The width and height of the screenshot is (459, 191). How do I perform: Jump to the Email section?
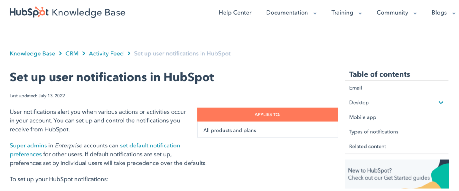click(x=355, y=88)
